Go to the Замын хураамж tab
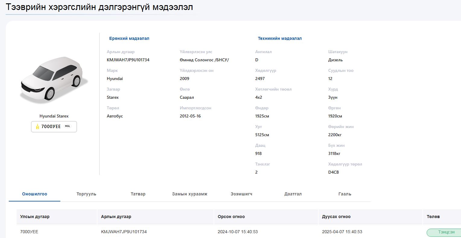The width and height of the screenshot is (461, 238). (190, 194)
